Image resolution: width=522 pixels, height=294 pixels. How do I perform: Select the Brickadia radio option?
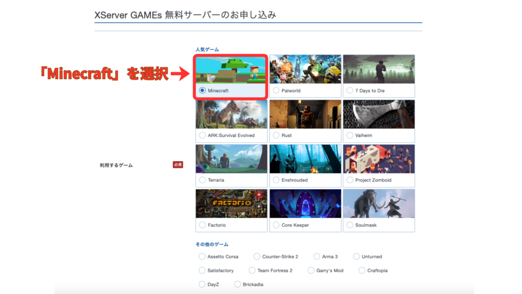click(238, 284)
